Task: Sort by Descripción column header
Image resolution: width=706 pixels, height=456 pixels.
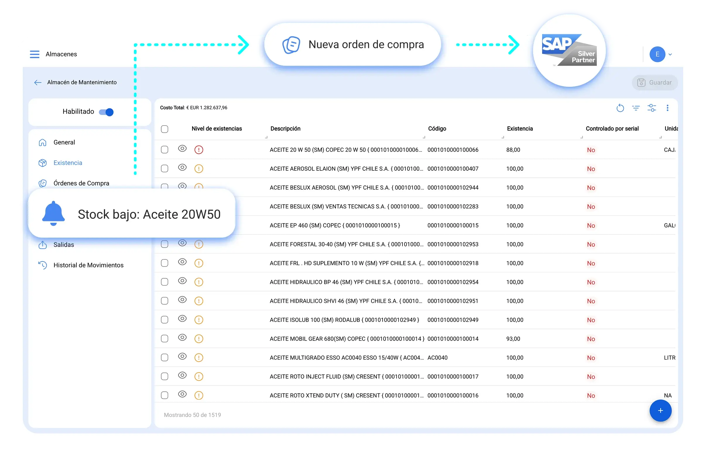Action: pyautogui.click(x=285, y=129)
